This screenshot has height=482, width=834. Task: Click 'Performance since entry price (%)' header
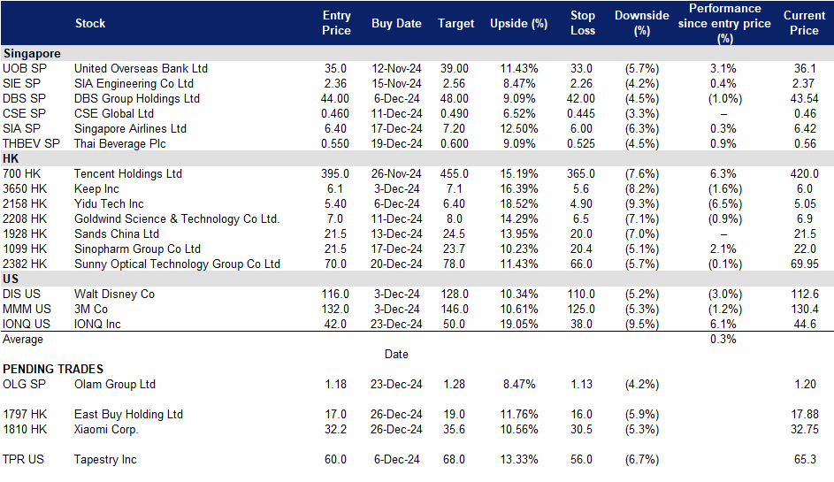[724, 23]
